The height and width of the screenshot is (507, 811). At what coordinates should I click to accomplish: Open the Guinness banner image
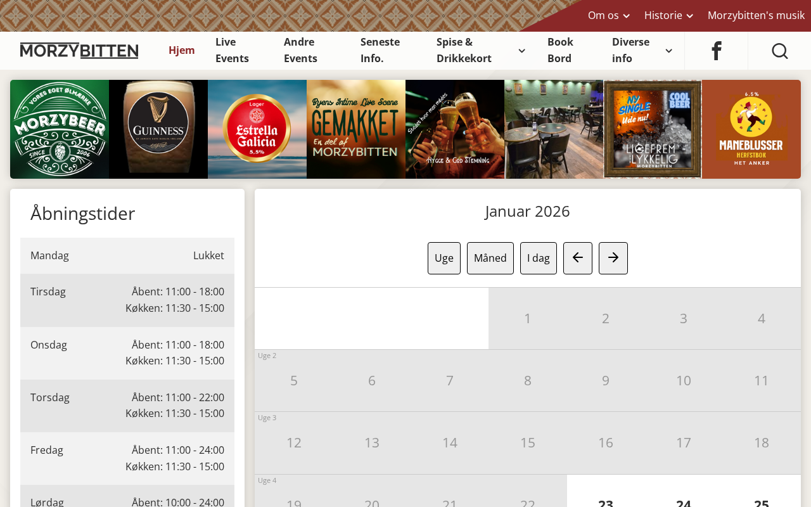(158, 129)
